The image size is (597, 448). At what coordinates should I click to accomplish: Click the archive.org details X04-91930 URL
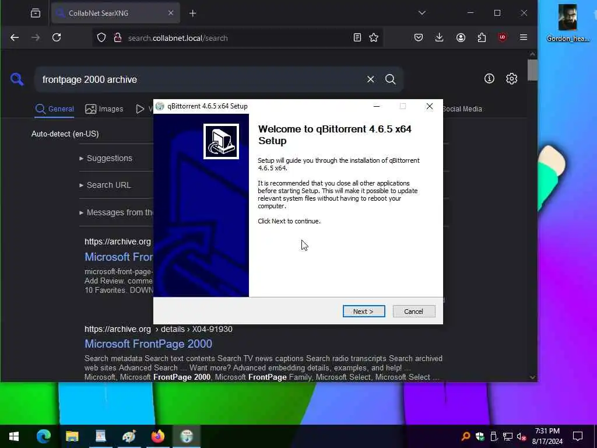pos(159,329)
